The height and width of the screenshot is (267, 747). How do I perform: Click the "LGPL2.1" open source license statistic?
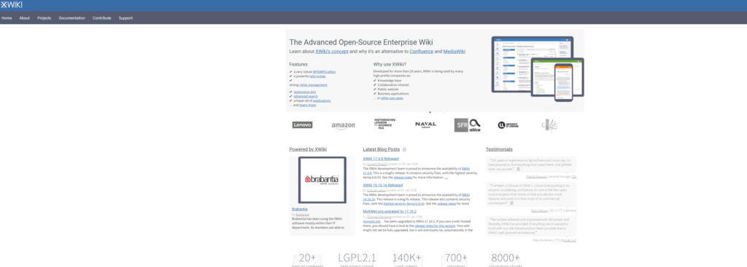point(357,258)
